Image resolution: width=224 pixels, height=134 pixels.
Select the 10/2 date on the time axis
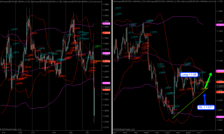[x=135, y=133]
